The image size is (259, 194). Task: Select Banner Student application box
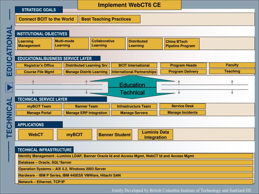tap(115, 135)
